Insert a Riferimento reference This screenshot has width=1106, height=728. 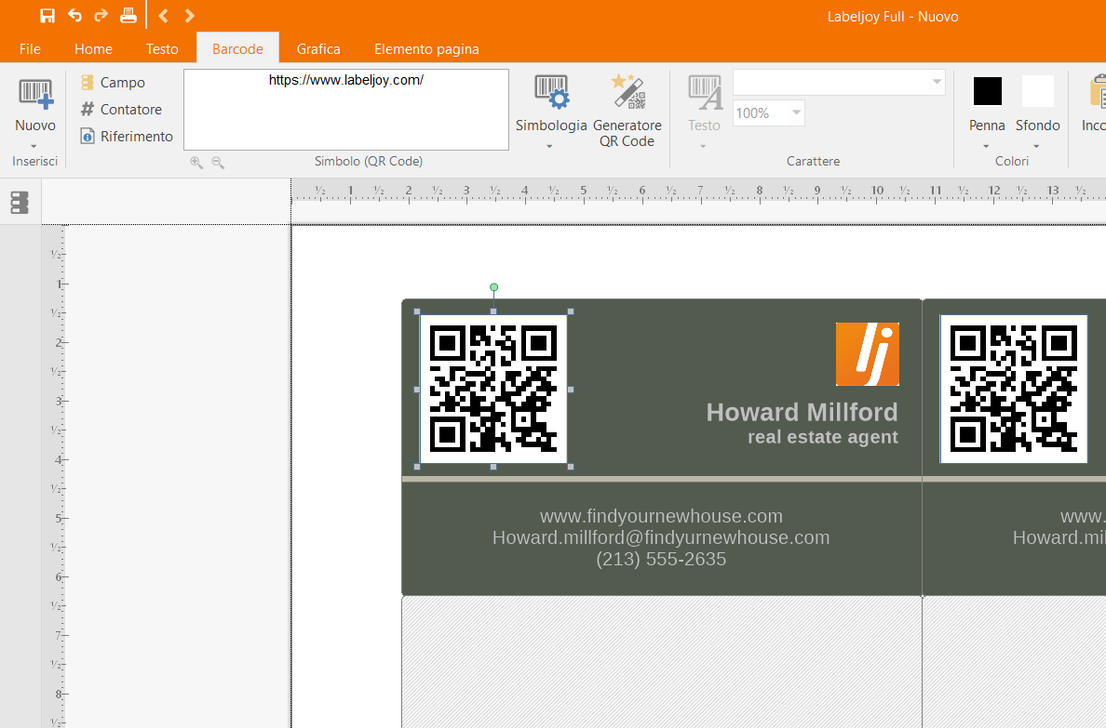coord(127,136)
